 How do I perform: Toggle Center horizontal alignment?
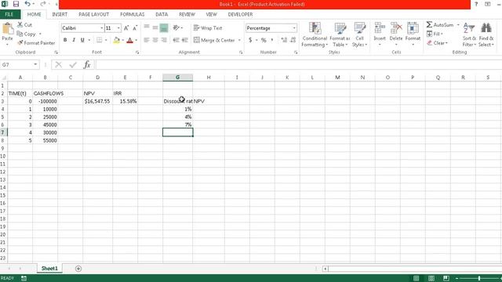click(x=155, y=40)
